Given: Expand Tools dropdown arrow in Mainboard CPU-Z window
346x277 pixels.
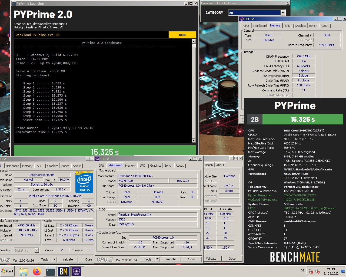Looking at the screenshot, I should click(x=157, y=259).
